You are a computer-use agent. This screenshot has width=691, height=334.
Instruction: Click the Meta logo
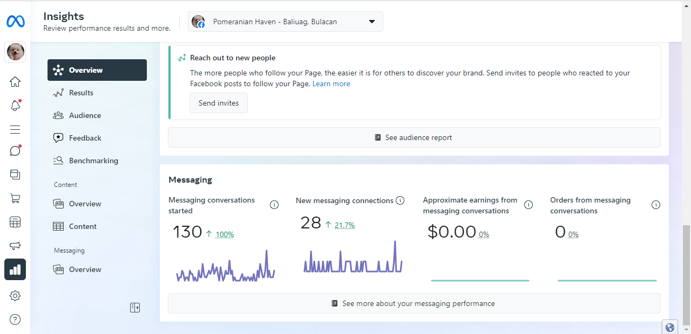(15, 22)
